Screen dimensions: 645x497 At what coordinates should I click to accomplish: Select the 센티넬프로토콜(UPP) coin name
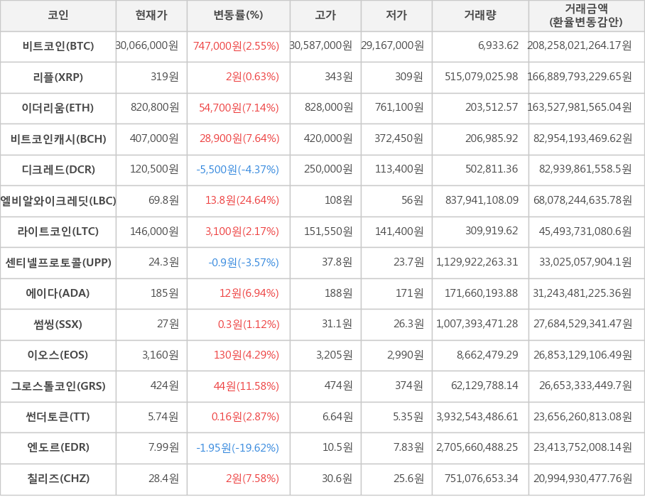[58, 263]
